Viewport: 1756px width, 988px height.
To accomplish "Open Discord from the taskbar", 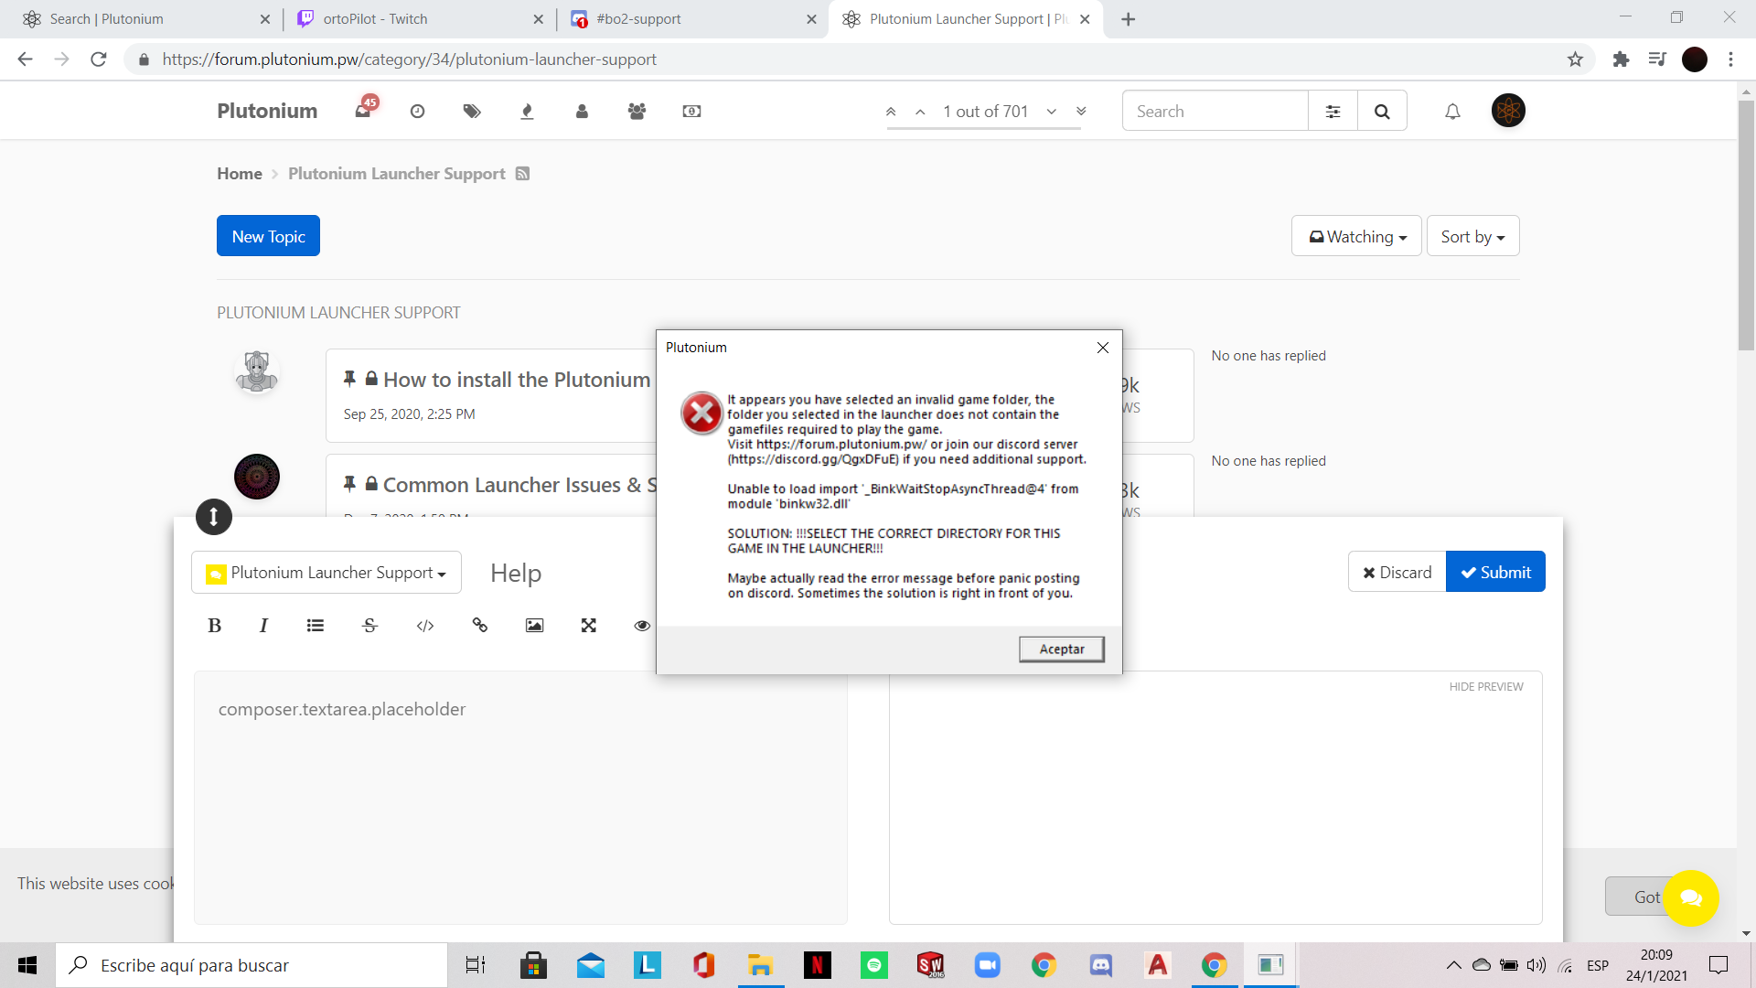I will click(x=1100, y=965).
